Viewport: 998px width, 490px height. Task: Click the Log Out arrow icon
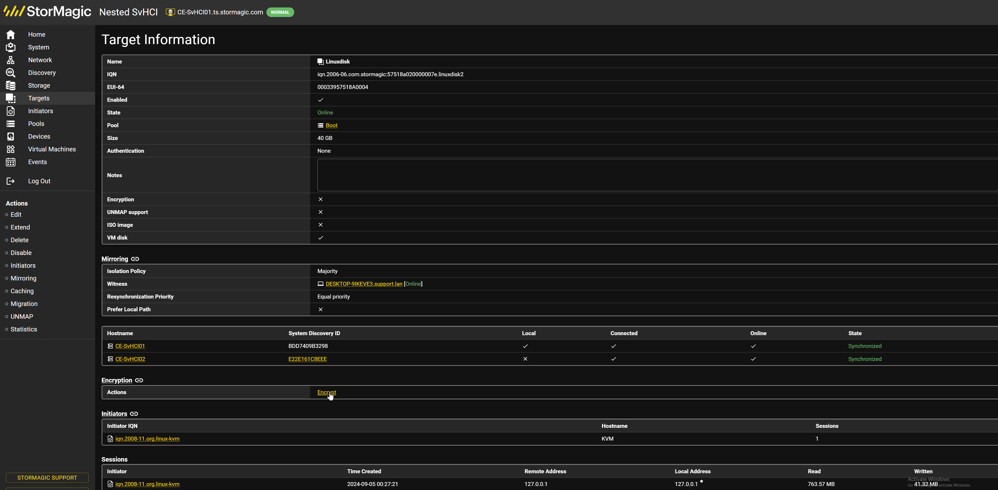point(10,181)
